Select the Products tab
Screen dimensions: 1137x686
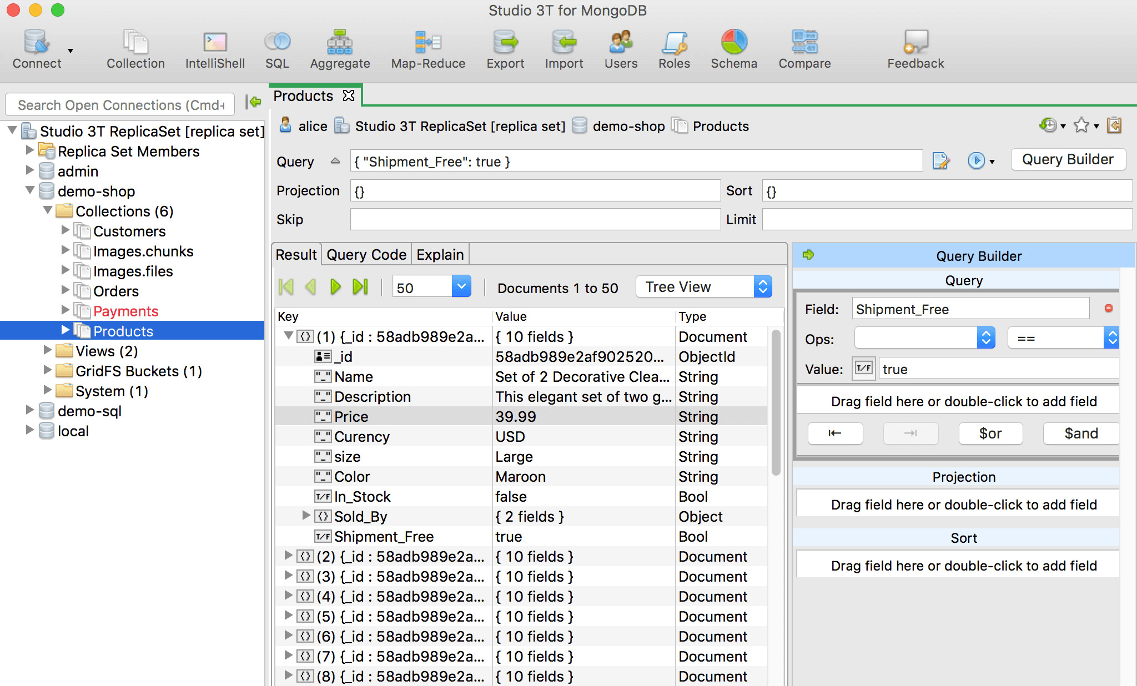click(303, 96)
